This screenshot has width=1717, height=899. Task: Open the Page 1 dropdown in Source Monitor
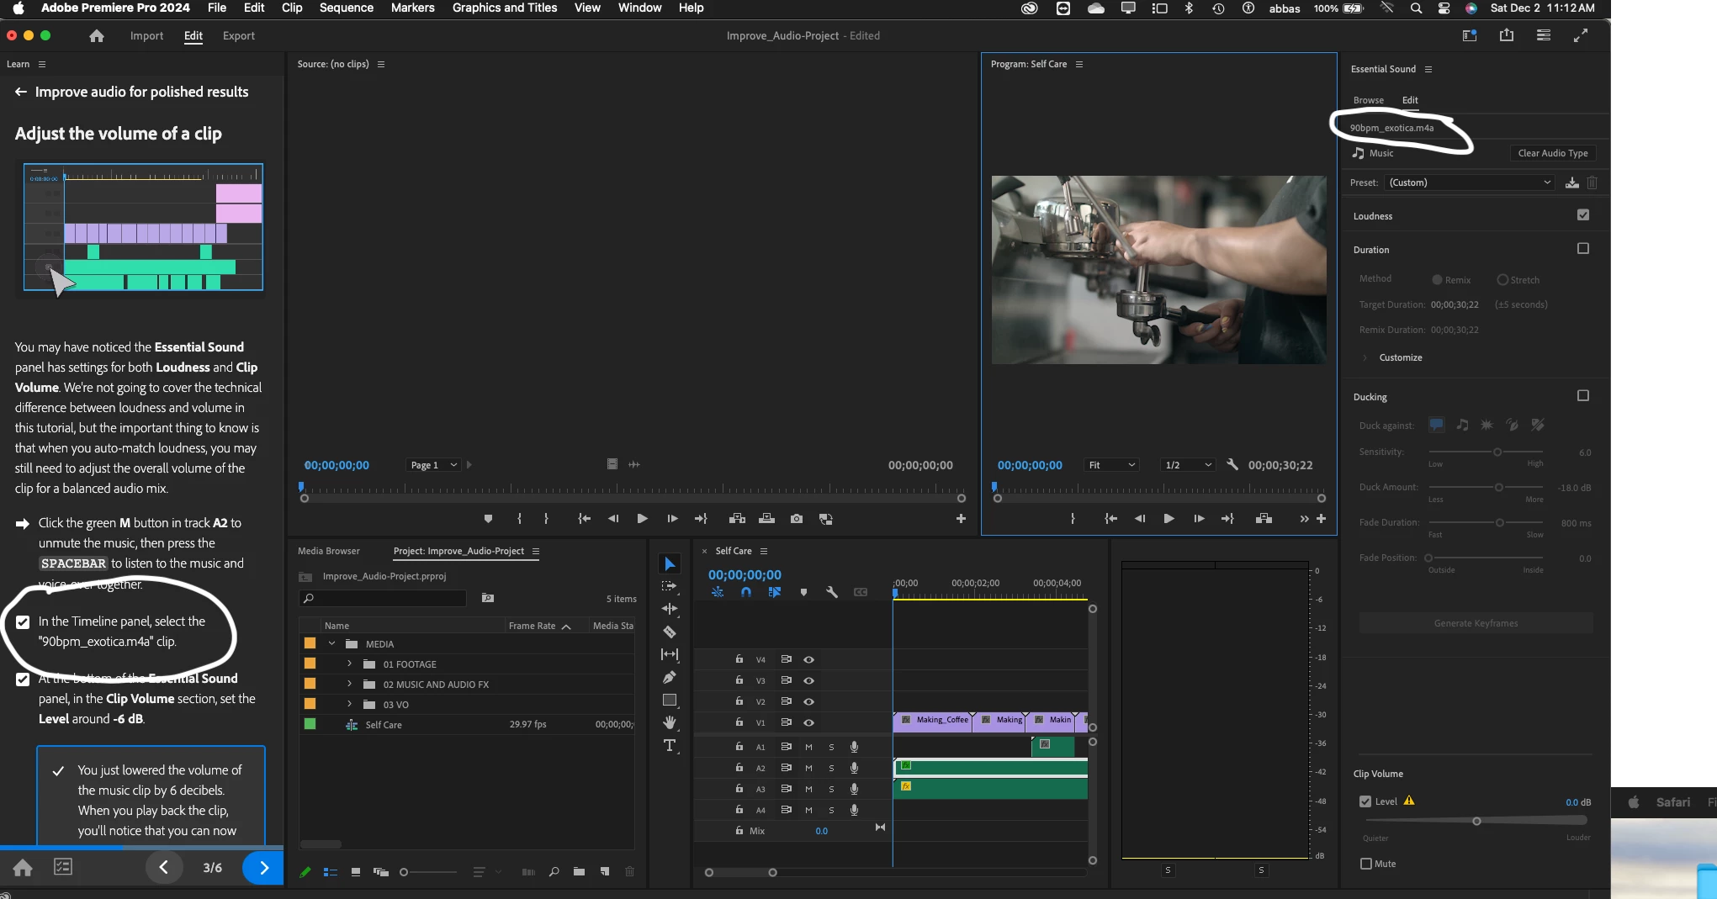433,465
